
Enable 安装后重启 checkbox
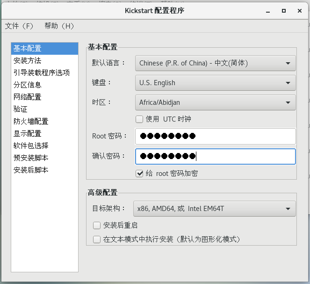point(97,226)
